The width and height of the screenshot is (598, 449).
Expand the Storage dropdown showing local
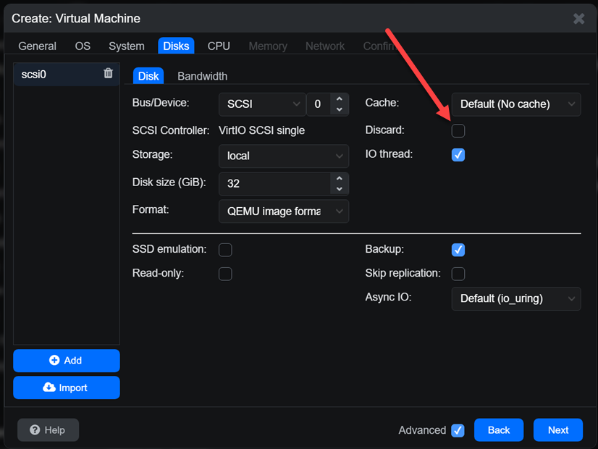pos(284,156)
